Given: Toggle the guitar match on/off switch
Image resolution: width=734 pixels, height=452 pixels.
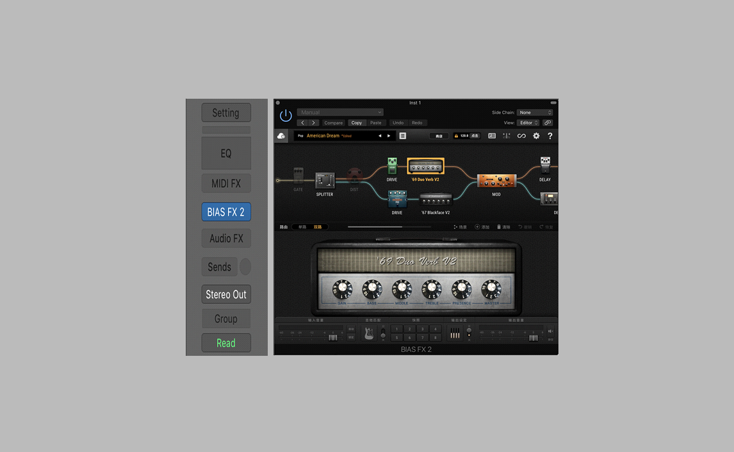Looking at the screenshot, I should 383,333.
